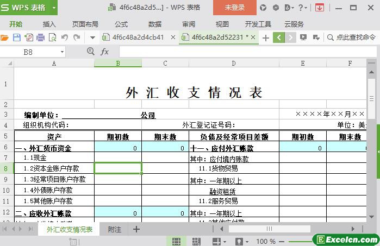
Task: Click the red download update icon
Action: pos(320,8)
